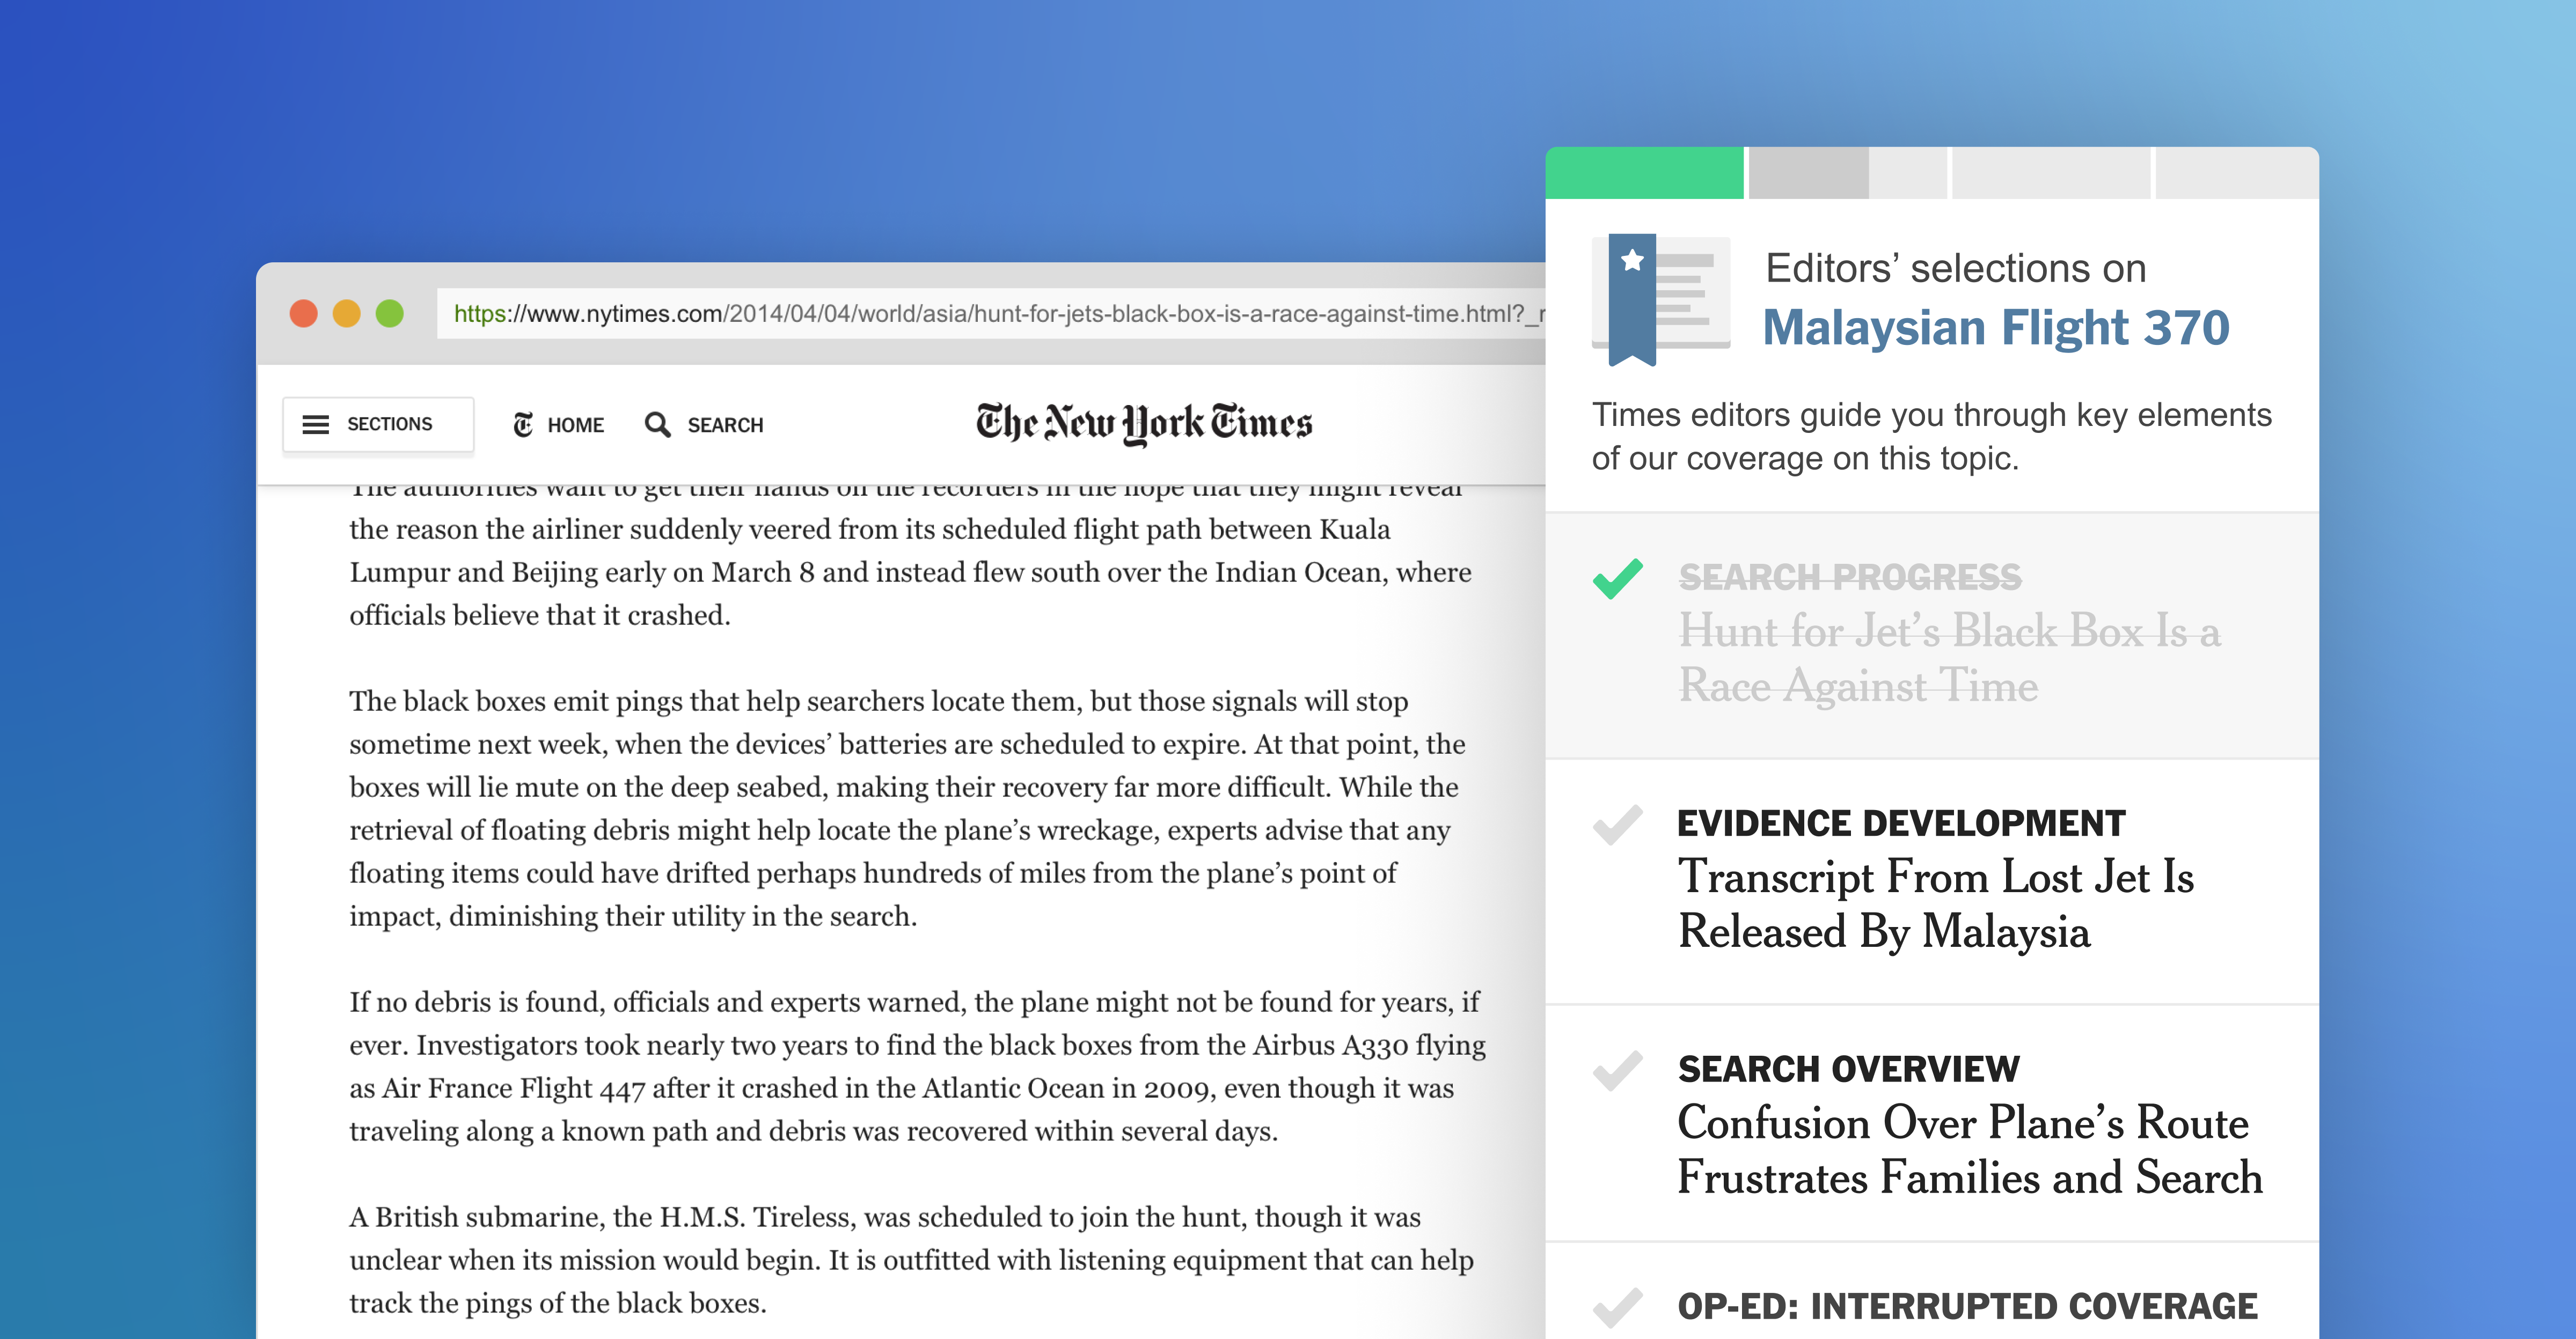
Task: Click the green progress bar segment
Action: point(1644,173)
